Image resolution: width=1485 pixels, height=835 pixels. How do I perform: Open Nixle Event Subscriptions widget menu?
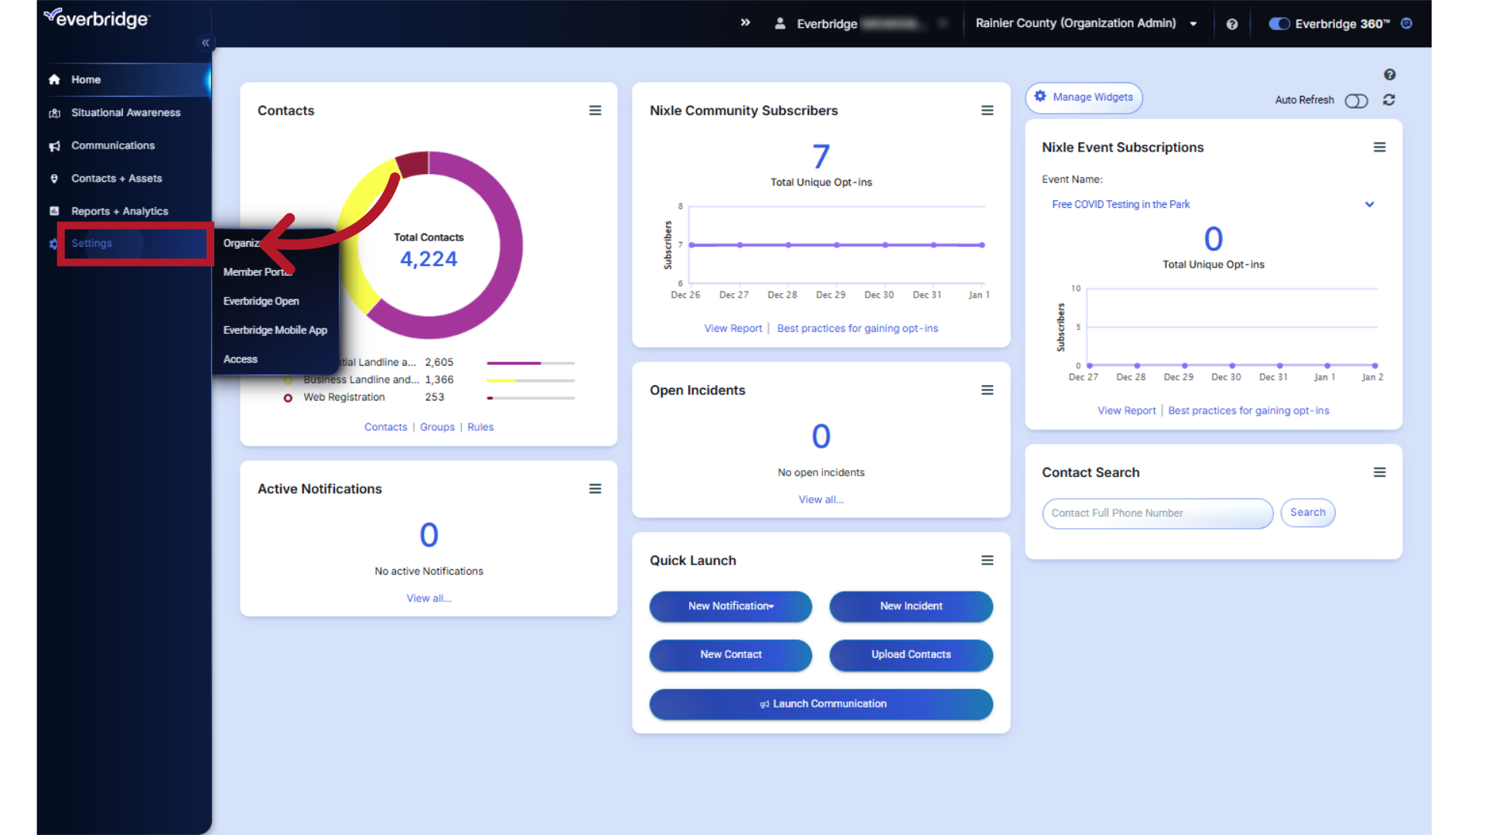pos(1380,147)
